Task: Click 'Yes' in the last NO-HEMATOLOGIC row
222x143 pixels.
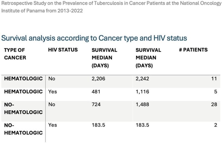Action: (x=53, y=125)
